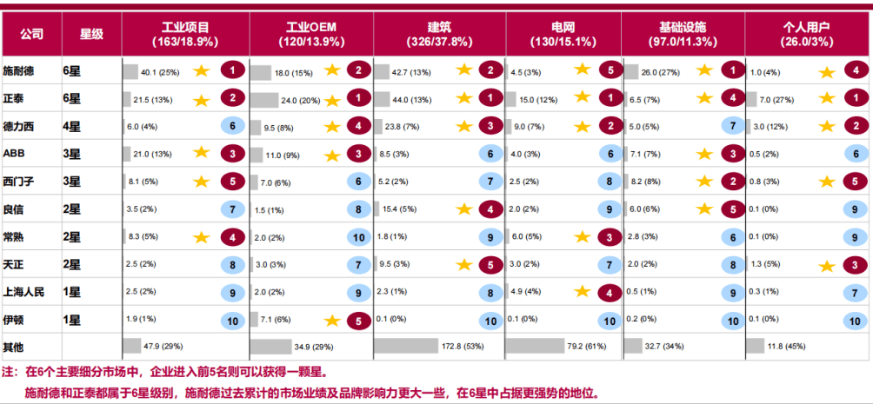The width and height of the screenshot is (873, 404).
Task: Click the blue rank 10 badge for 伊顿 in 个人用户
Action: 855,321
